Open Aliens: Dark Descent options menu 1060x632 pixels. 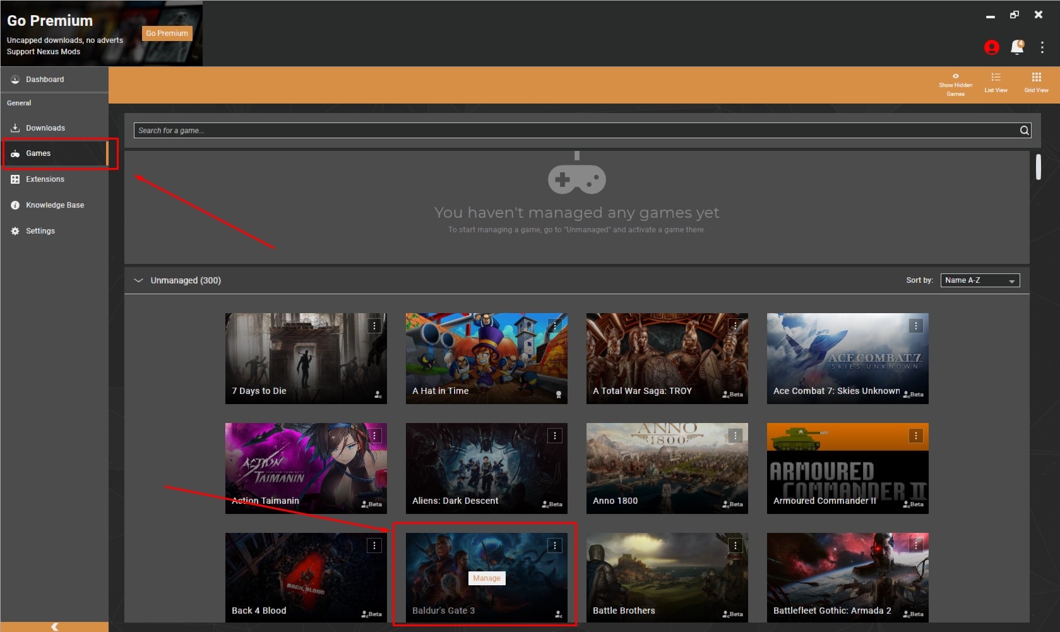(555, 436)
